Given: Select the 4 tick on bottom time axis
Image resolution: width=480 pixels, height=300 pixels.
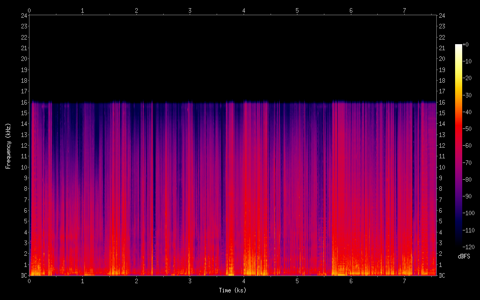Looking at the screenshot, I should [244, 281].
